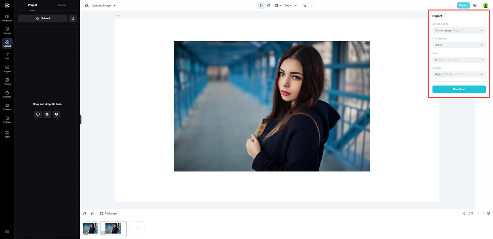Open the Shapes panel
Viewport: 493px width, 239px height.
(7, 69)
